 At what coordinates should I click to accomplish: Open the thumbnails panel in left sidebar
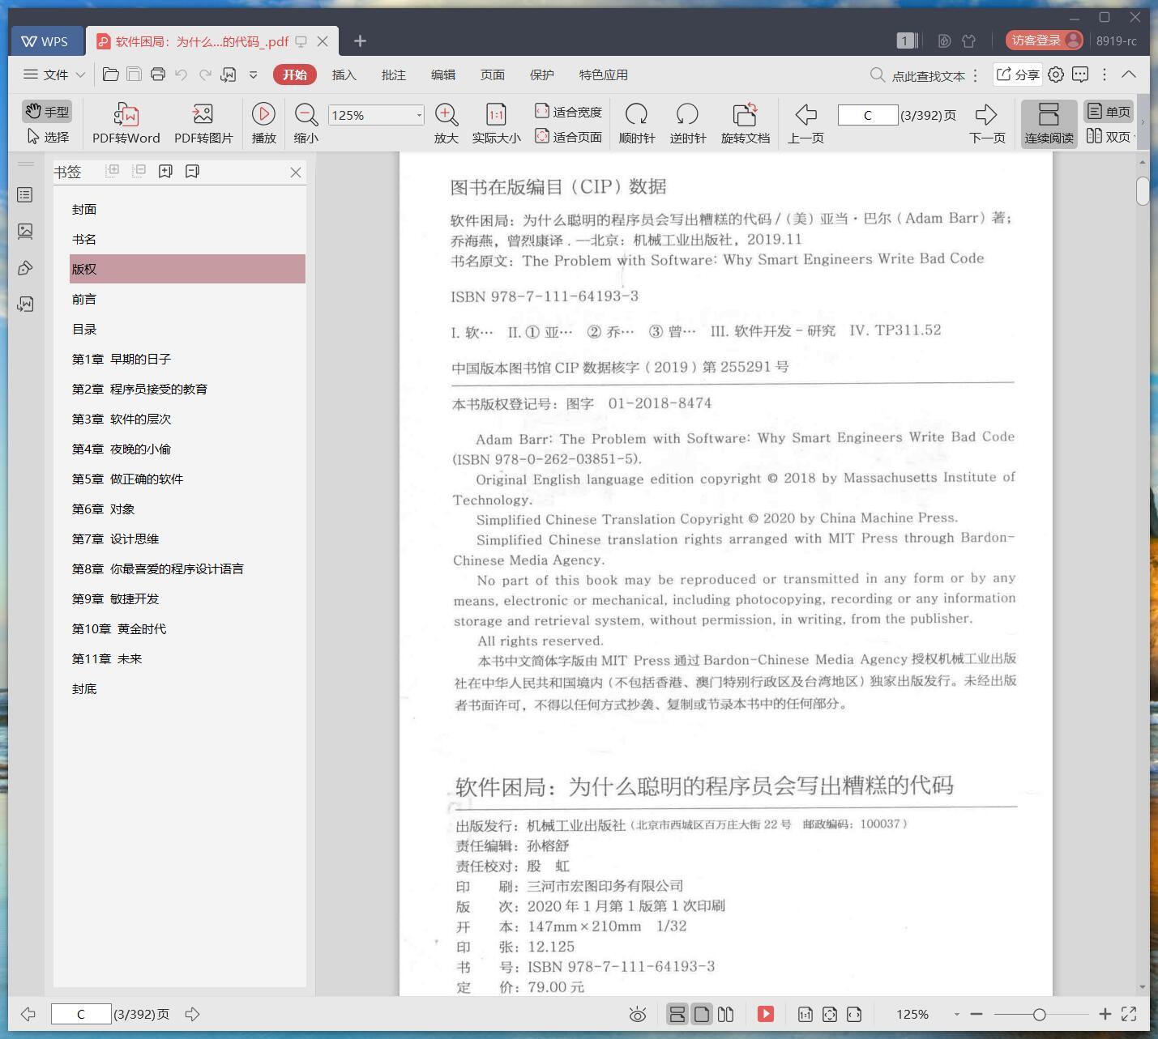25,232
